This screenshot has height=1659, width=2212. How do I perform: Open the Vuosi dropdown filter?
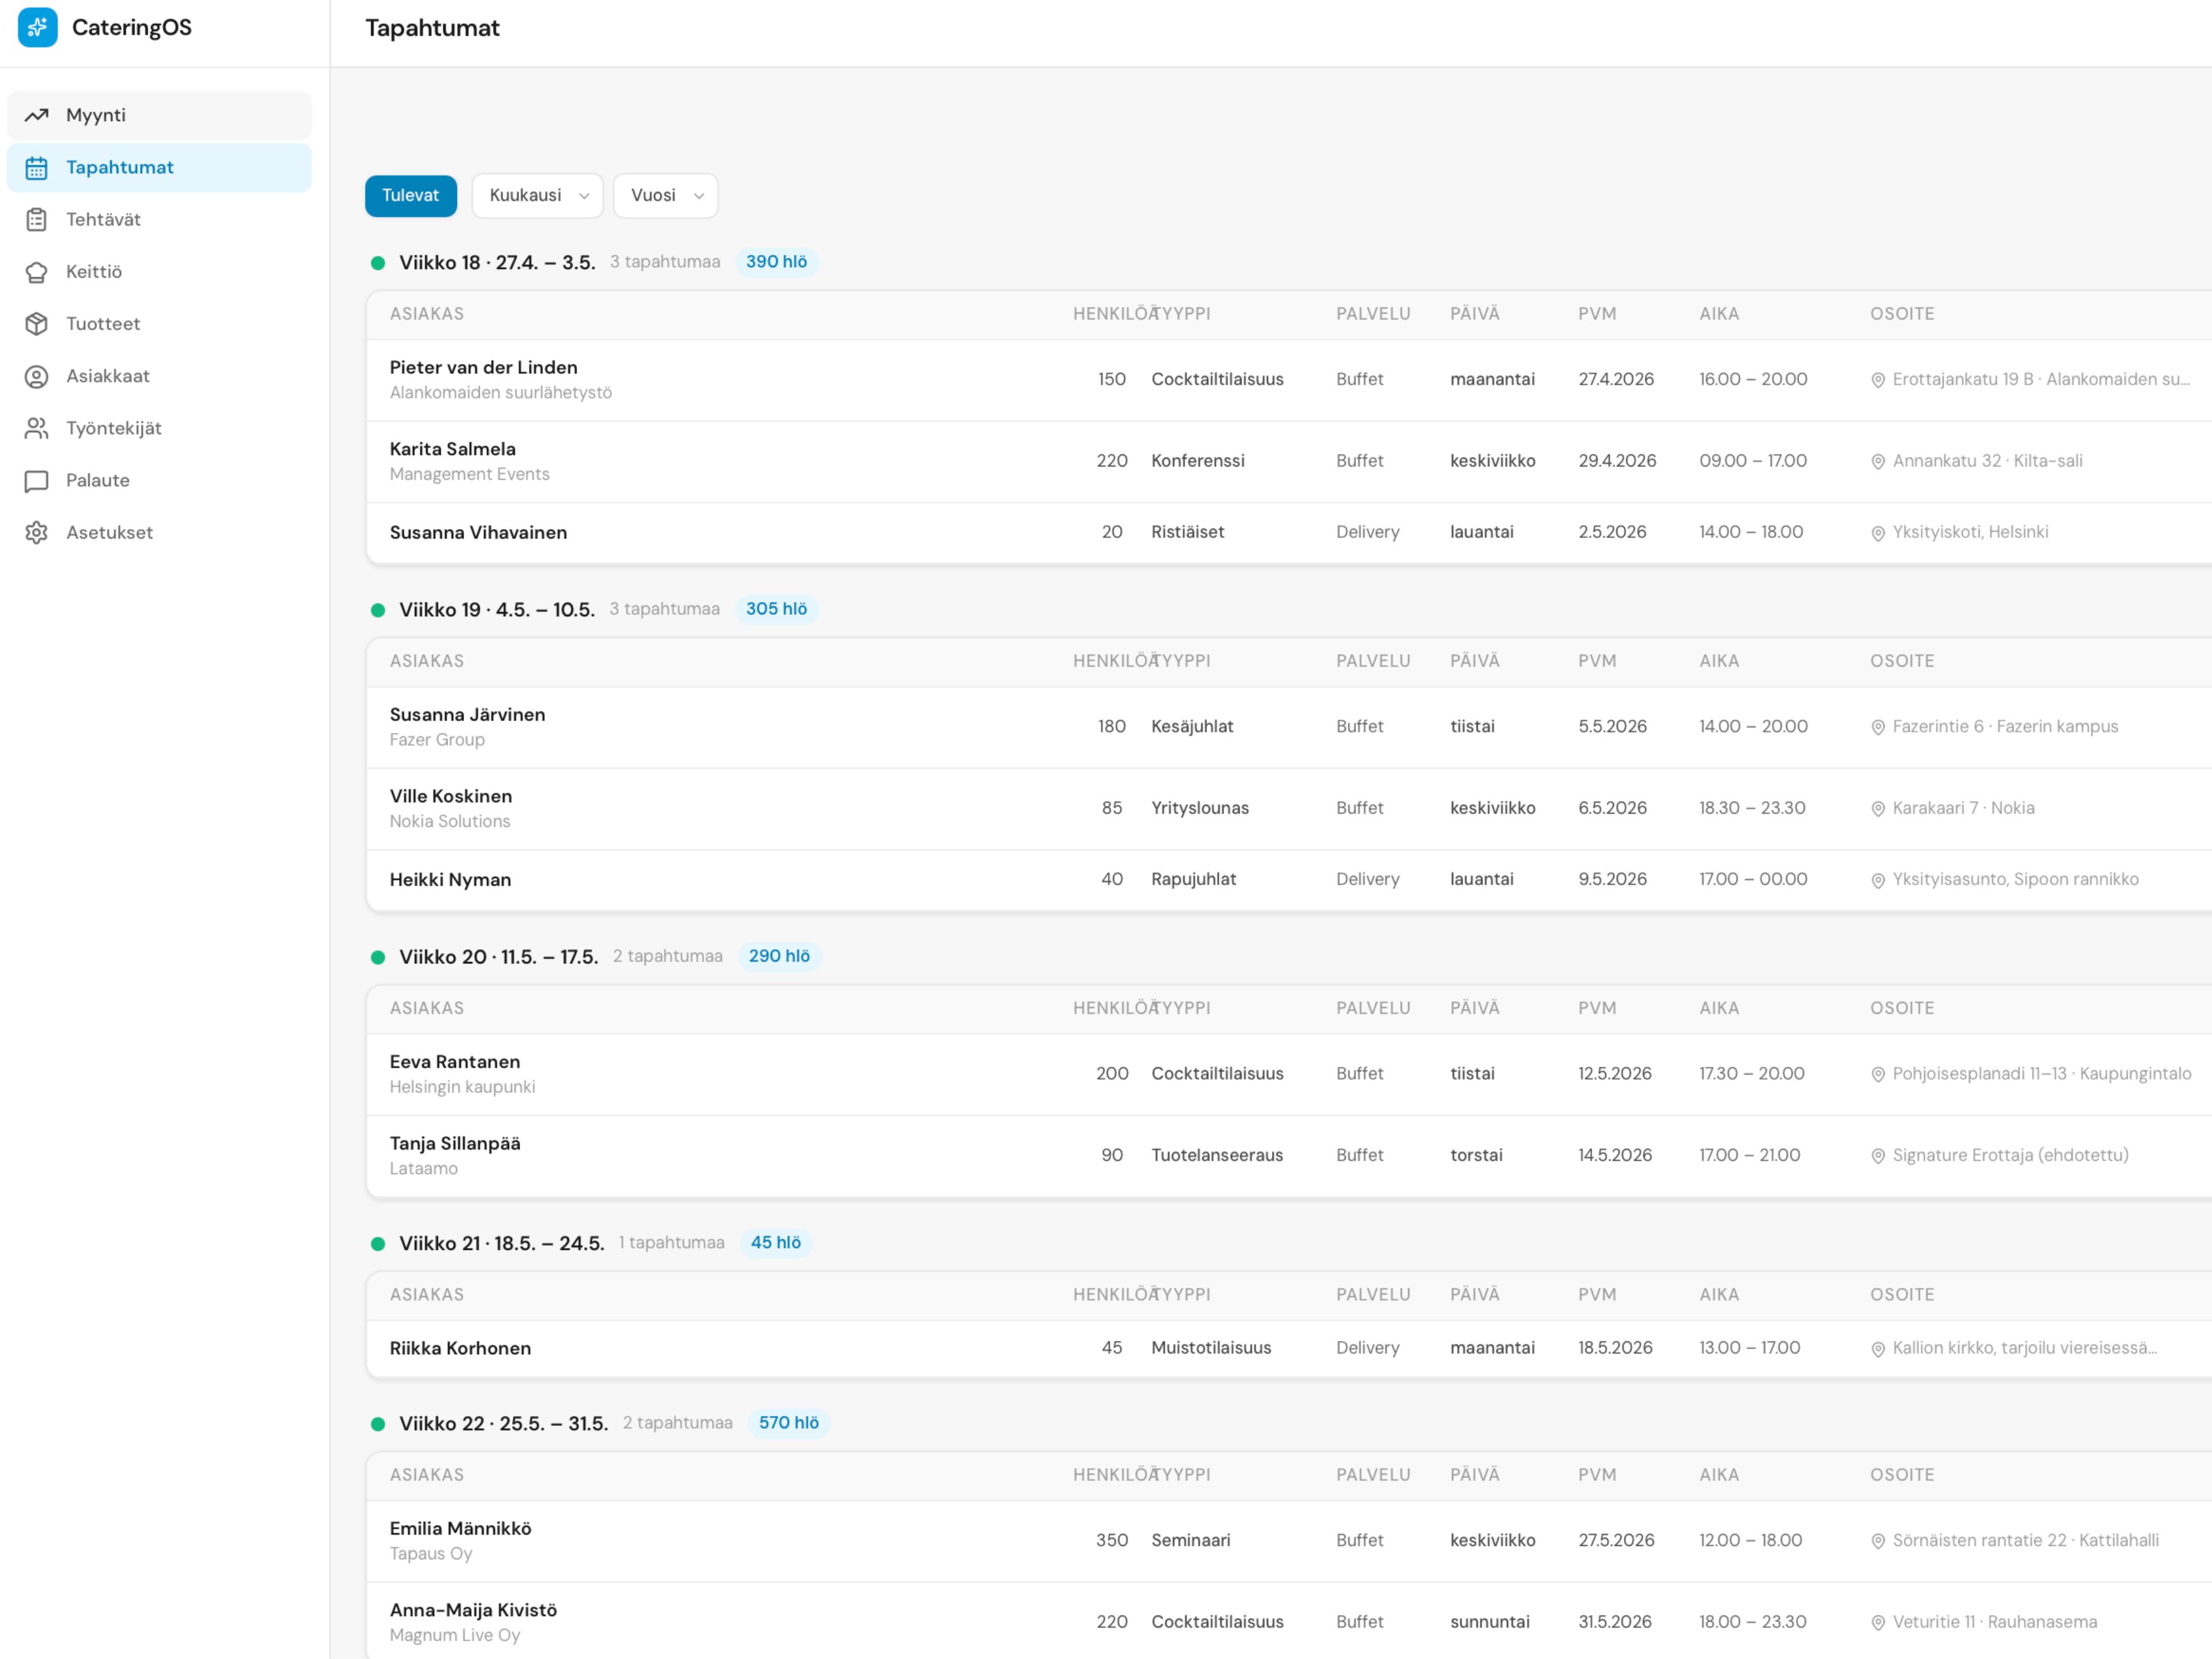coord(665,195)
